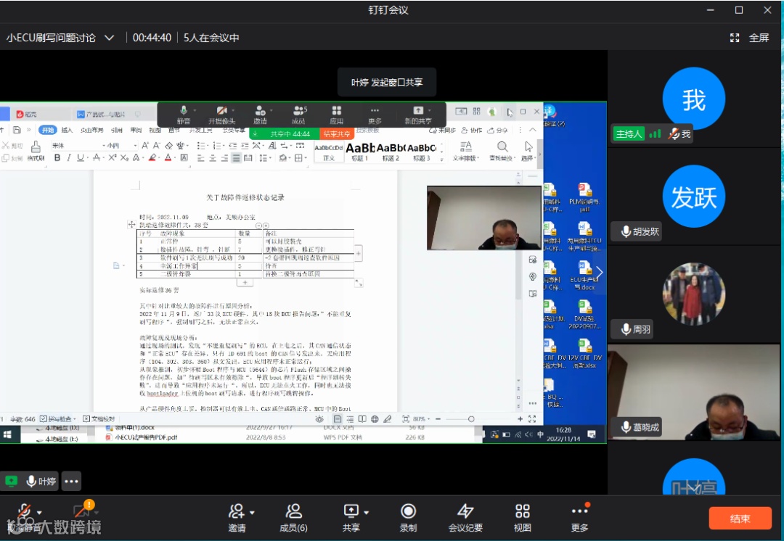Image resolution: width=784 pixels, height=541 pixels.
Task: Click the justify alignment icon
Action: (236, 158)
